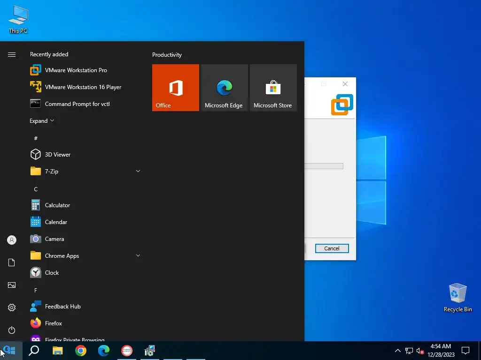Expand the Chrome Apps folder
This screenshot has height=360, width=481.
(x=85, y=255)
